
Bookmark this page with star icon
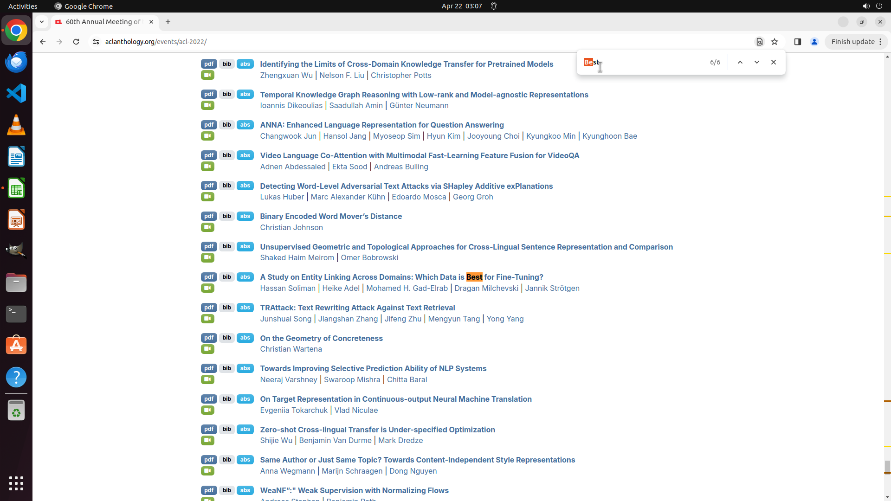775,42
